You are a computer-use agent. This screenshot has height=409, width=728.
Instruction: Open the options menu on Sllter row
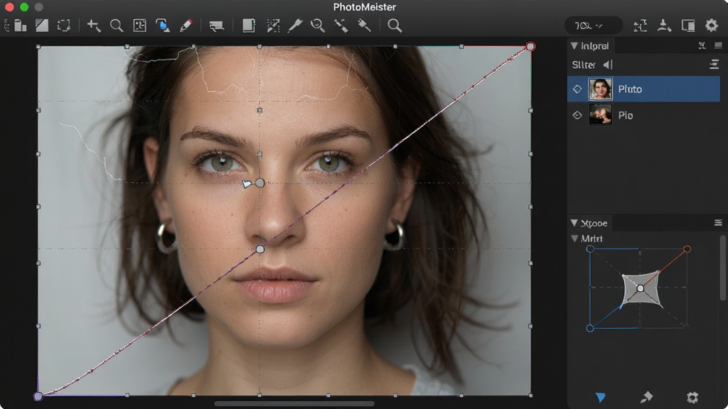tap(714, 65)
